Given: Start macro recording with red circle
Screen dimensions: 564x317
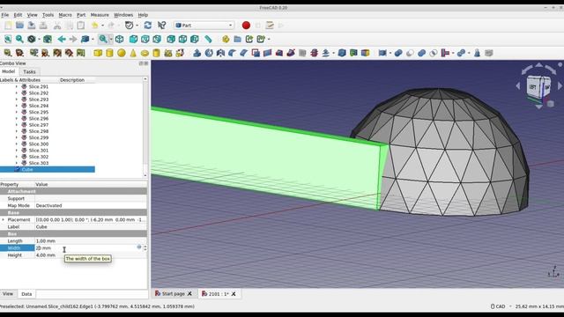Looking at the screenshot, I should click(246, 26).
